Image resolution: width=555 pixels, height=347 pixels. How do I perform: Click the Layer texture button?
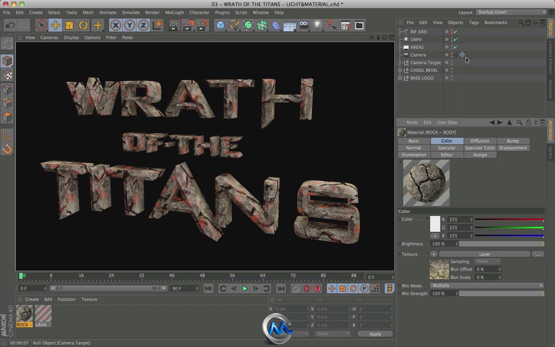click(x=484, y=254)
